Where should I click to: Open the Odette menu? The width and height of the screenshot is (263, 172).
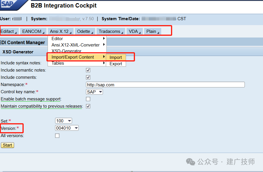tap(85, 31)
